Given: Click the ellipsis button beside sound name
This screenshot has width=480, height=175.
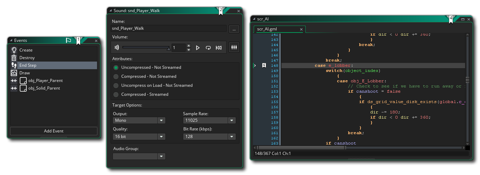Looking at the screenshot, I should pos(234,29).
